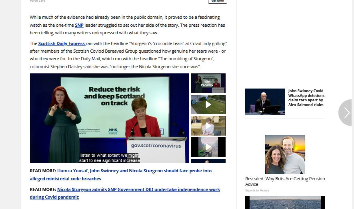Play the parliament chamber video thumbnail

point(208,126)
